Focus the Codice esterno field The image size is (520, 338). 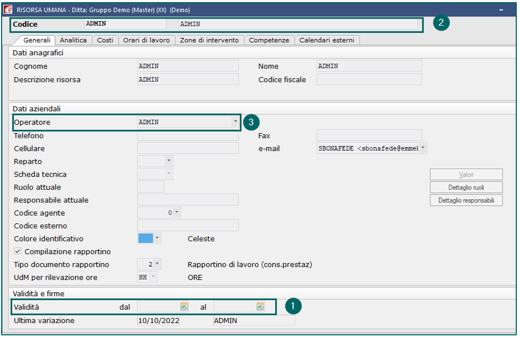point(188,225)
